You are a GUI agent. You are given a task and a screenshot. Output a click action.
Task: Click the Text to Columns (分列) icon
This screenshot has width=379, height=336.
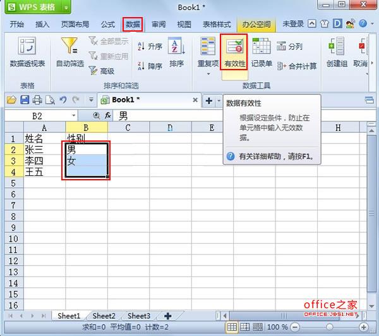[289, 47]
